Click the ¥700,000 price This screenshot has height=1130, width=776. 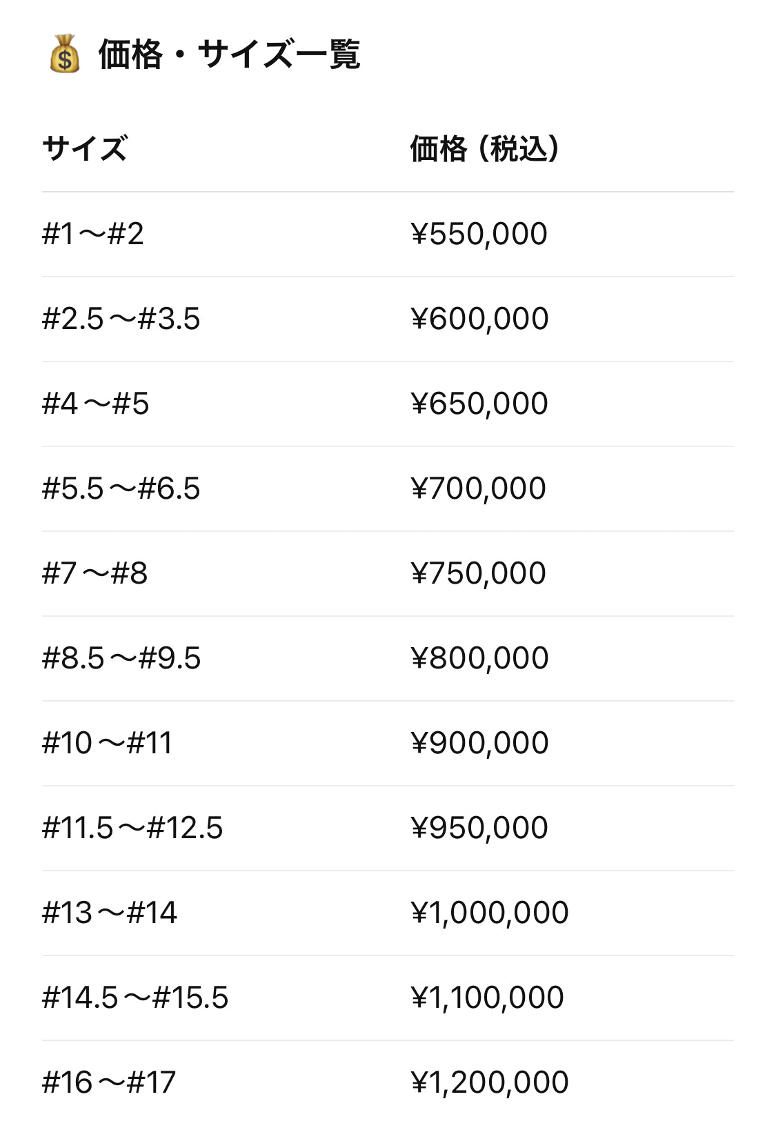point(478,488)
